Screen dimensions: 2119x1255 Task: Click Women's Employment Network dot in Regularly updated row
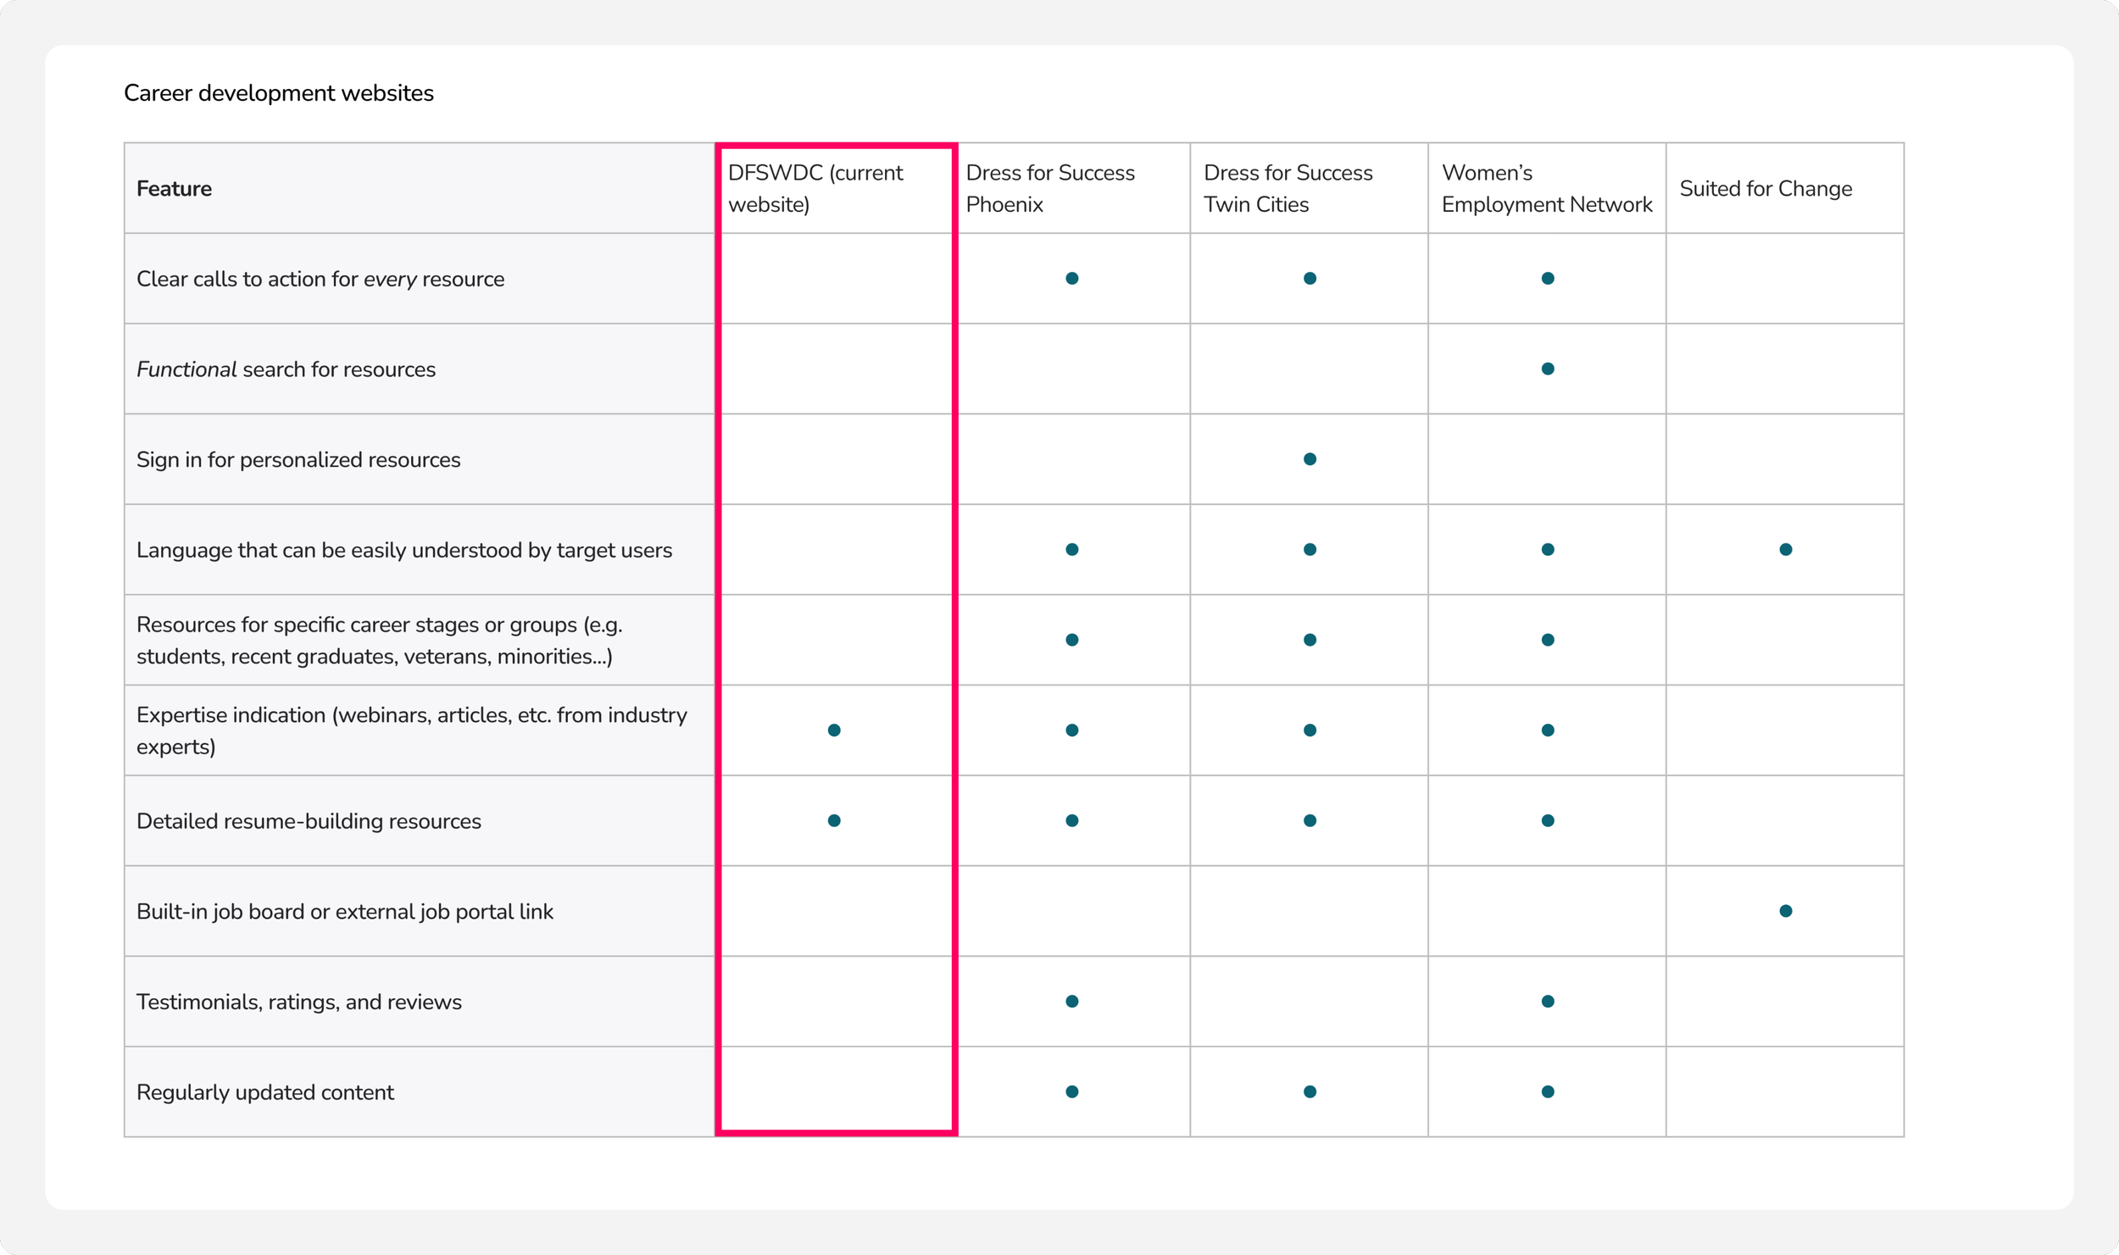[x=1548, y=1091]
